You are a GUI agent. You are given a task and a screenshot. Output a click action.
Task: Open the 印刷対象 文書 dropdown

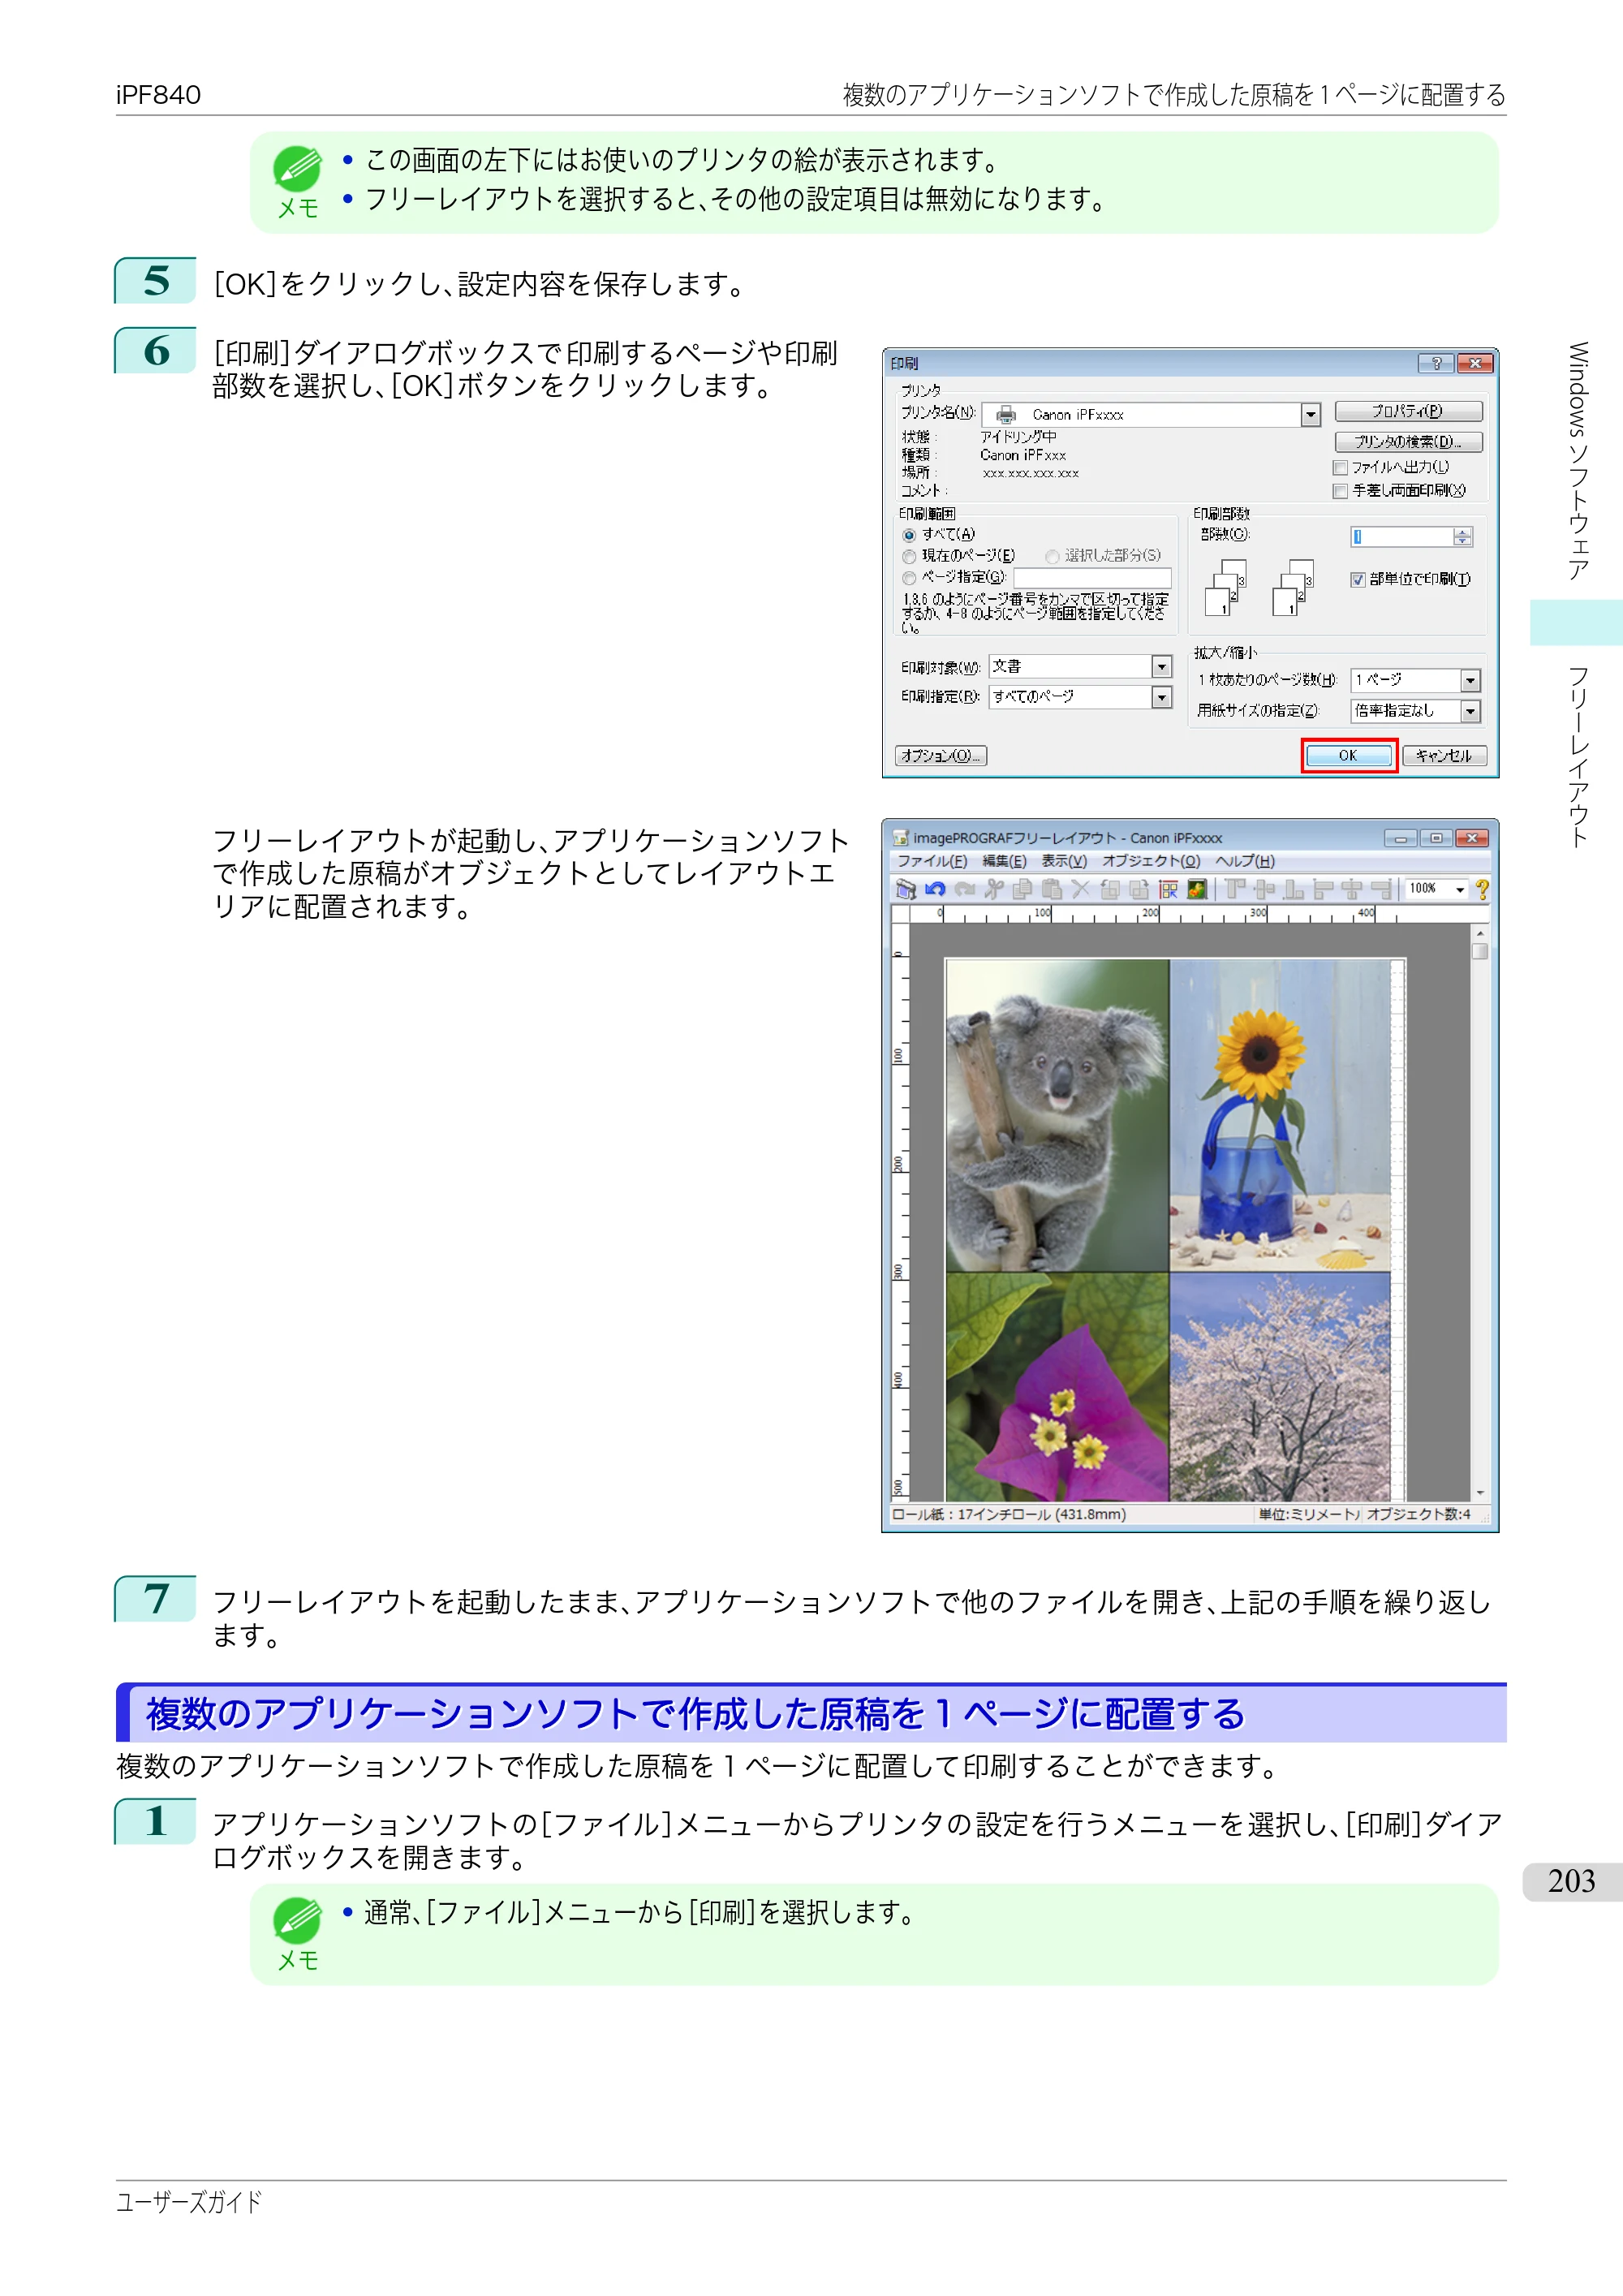(x=1161, y=666)
